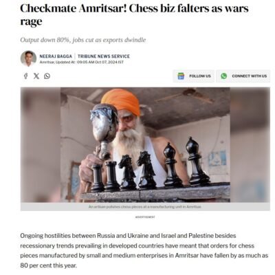Click the black knight pieces in the photo
This screenshot has height=275, width=275.
pyautogui.click(x=137, y=170)
